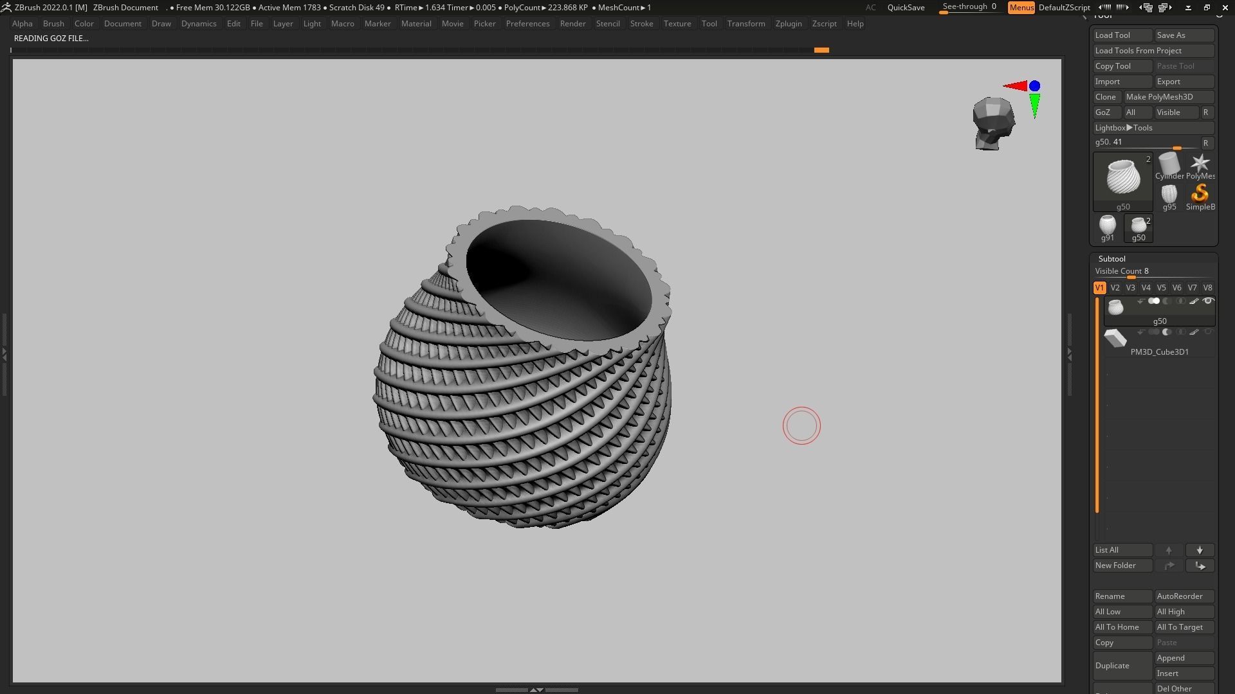Select the g95 tool icon
Viewport: 1235px width, 694px height.
click(1169, 197)
